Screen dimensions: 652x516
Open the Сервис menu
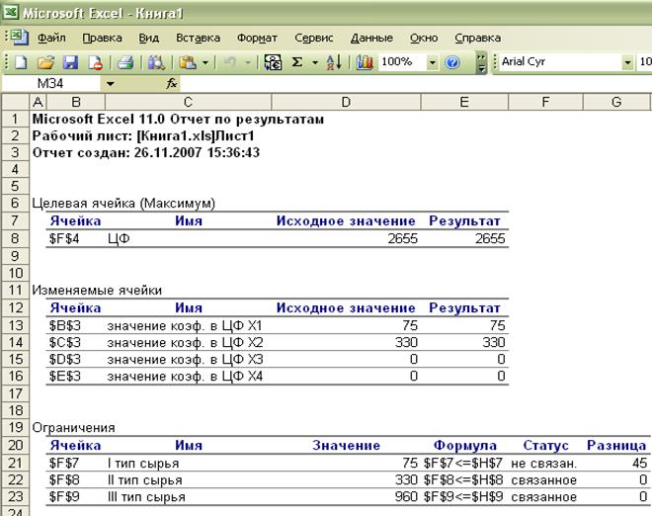coord(314,38)
